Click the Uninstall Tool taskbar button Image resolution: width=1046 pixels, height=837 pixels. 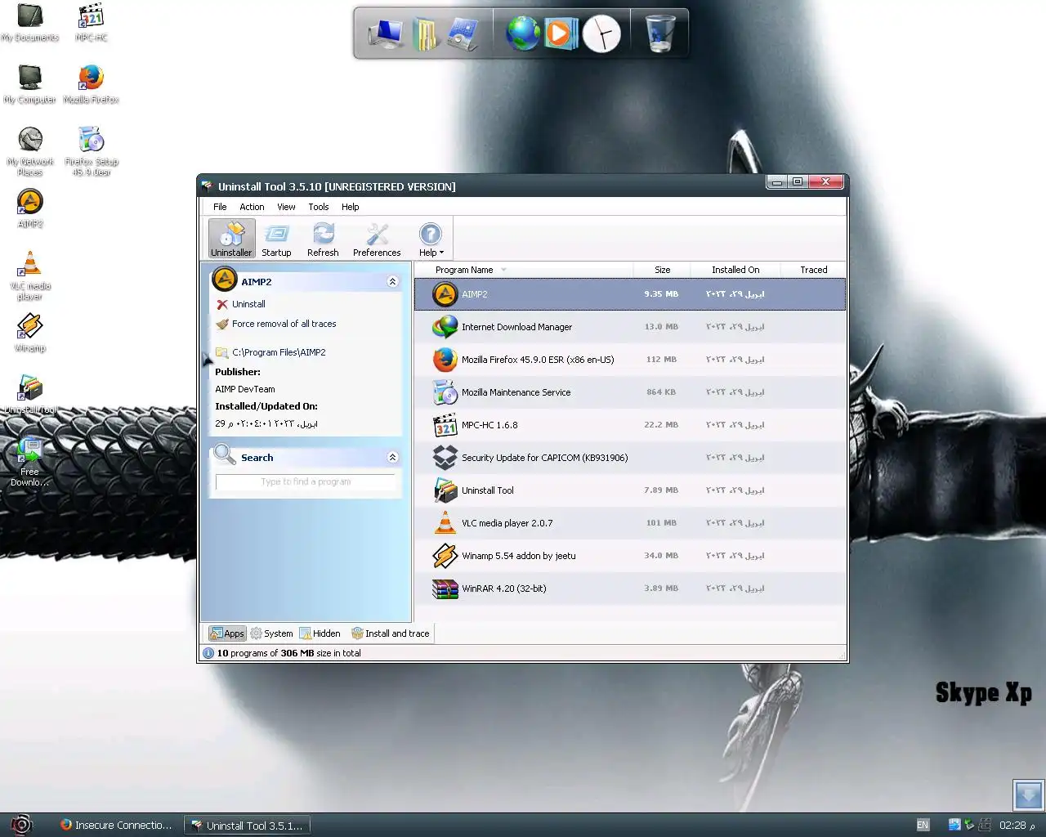coord(248,825)
